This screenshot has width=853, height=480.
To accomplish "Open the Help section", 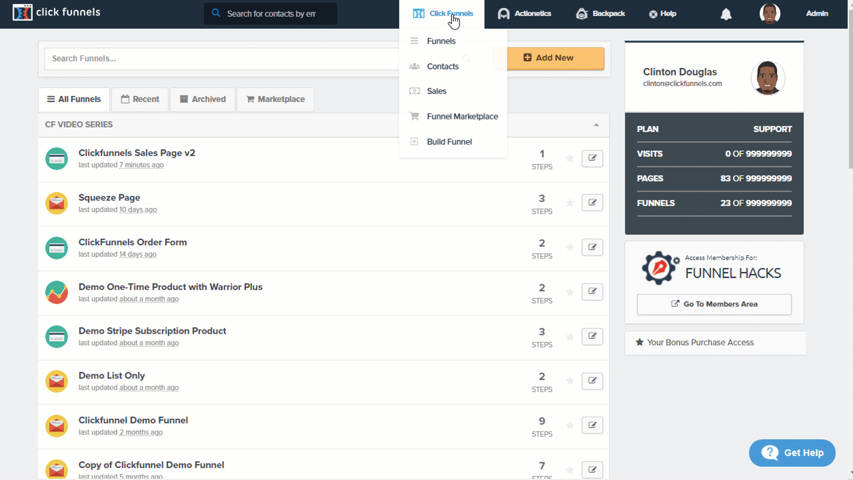I will tap(662, 13).
